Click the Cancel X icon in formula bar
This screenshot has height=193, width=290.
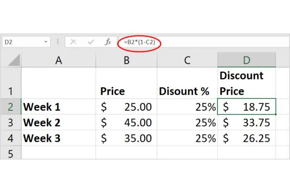click(x=73, y=42)
